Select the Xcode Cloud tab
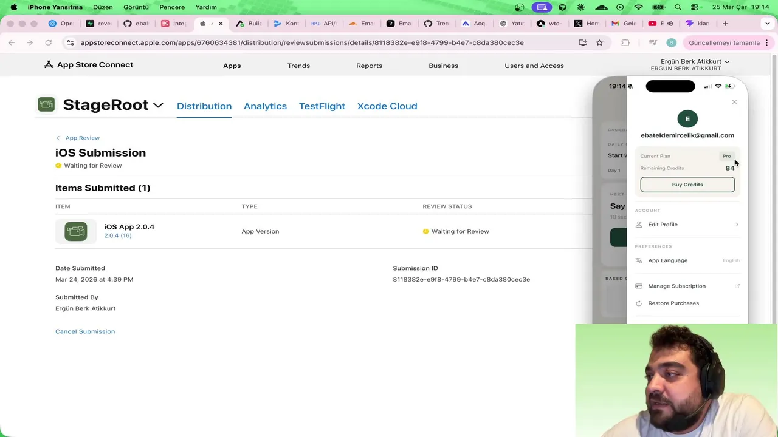778x437 pixels. pos(387,106)
